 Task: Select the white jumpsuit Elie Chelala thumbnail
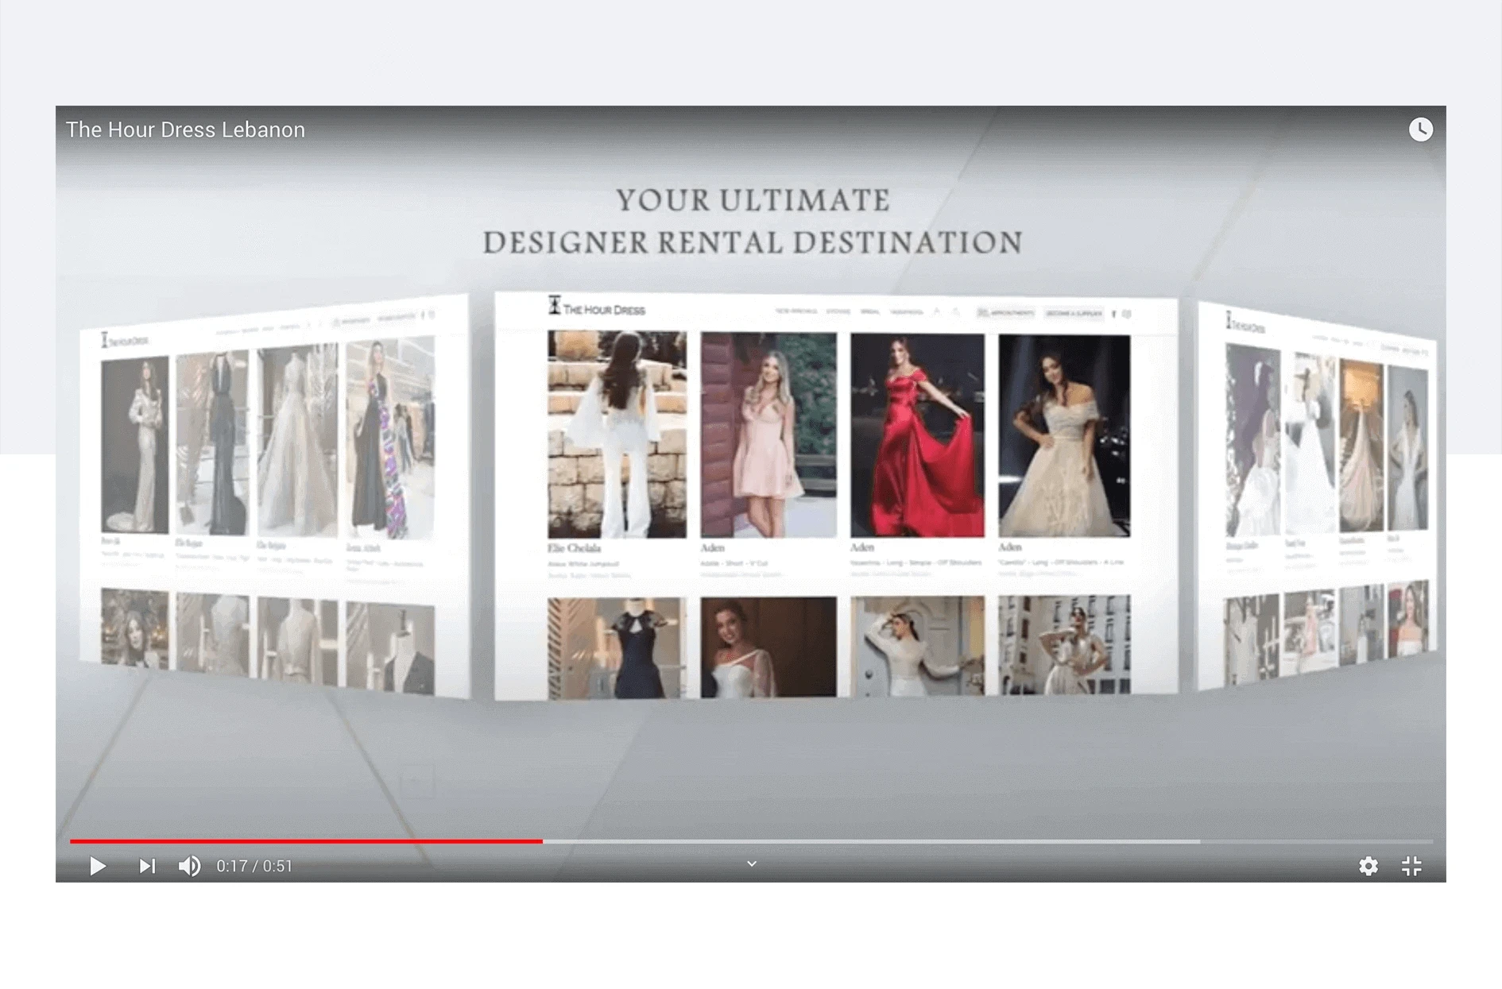(617, 435)
